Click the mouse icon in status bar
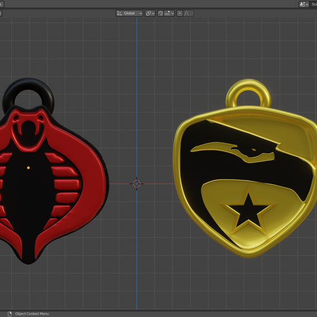 (x=10, y=314)
